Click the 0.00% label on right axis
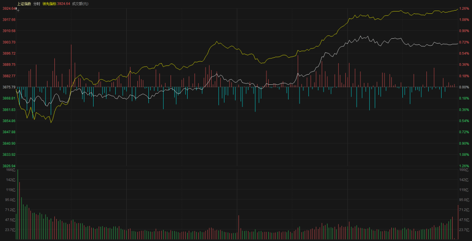Image resolution: width=472 pixels, height=241 pixels. tap(464, 87)
